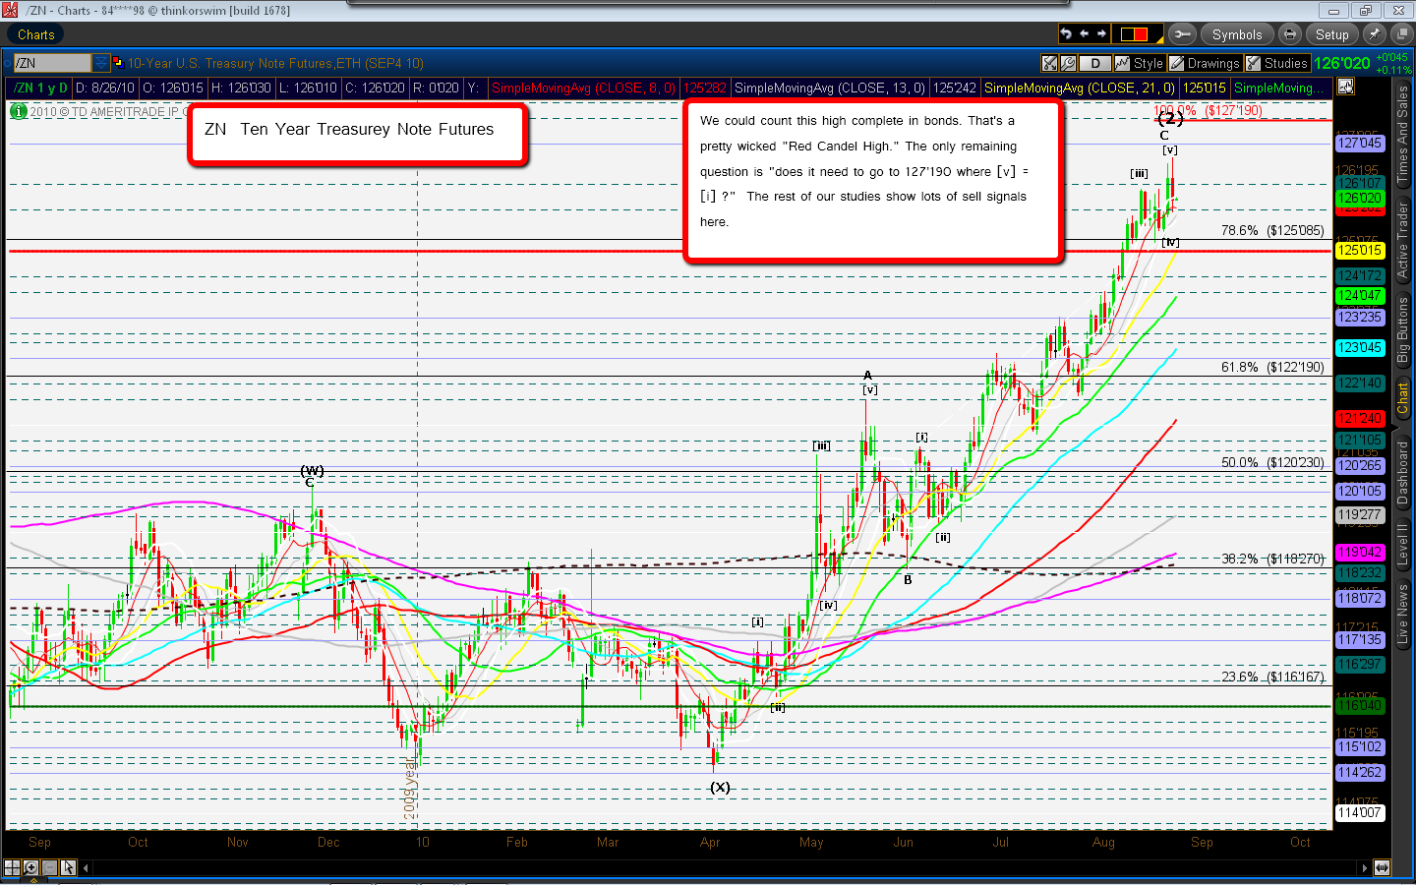Click the Symbols button
Viewport: 1416px width, 885px height.
coord(1236,34)
